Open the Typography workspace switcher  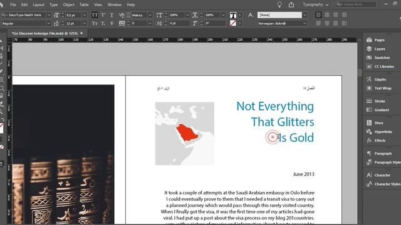point(315,4)
